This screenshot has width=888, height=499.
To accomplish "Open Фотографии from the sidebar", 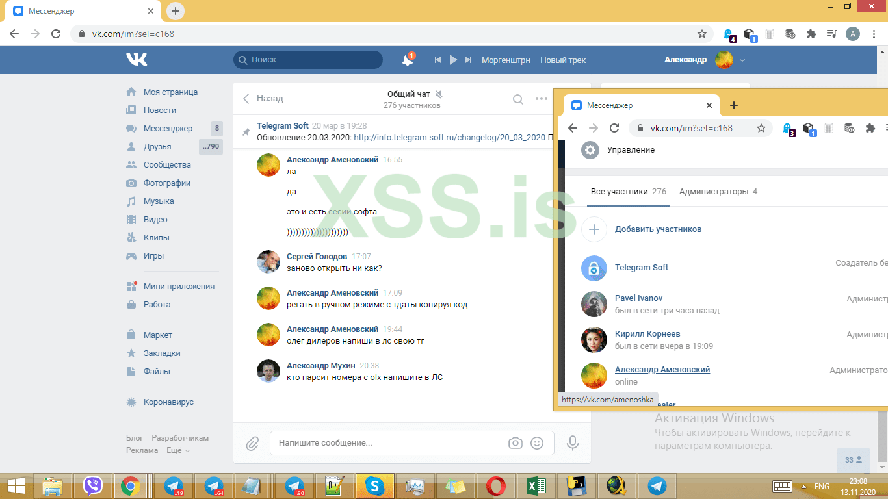I will [x=167, y=183].
